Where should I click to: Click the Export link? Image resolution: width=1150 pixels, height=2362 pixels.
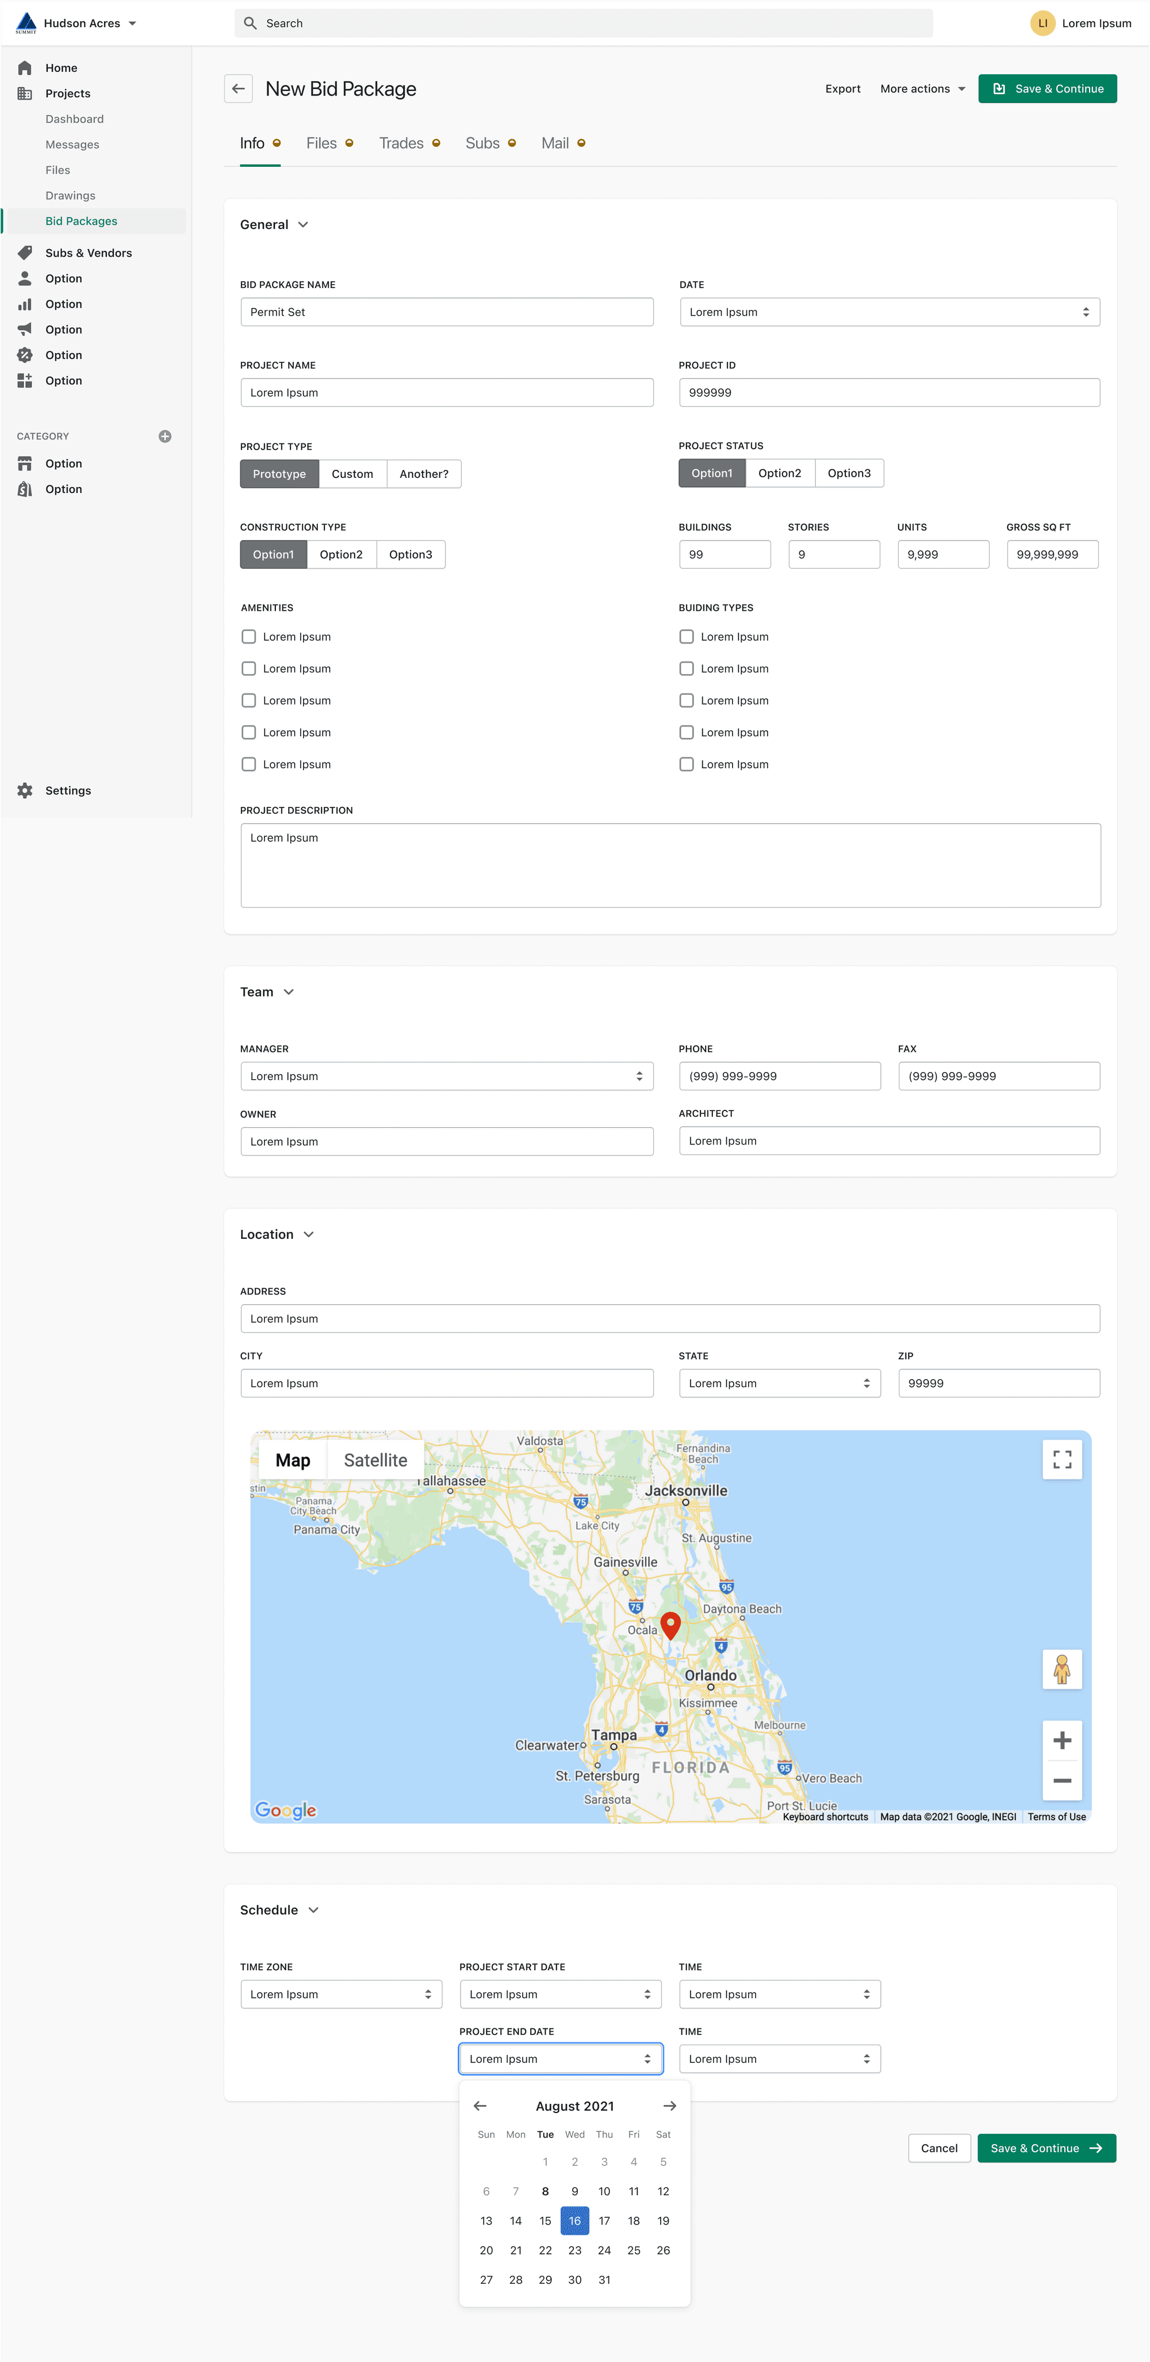coord(842,89)
